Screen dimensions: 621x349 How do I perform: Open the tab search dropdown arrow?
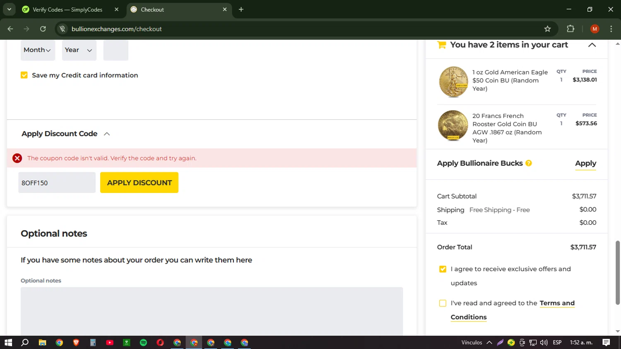[9, 9]
